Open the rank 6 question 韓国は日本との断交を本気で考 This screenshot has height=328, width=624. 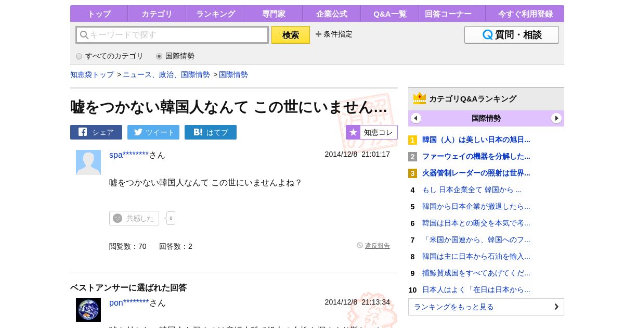[476, 223]
